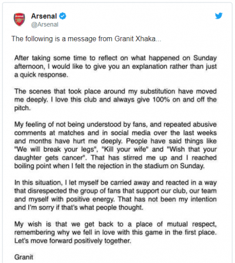Select the line beginning 'The scenes that took place'

coord(116,91)
